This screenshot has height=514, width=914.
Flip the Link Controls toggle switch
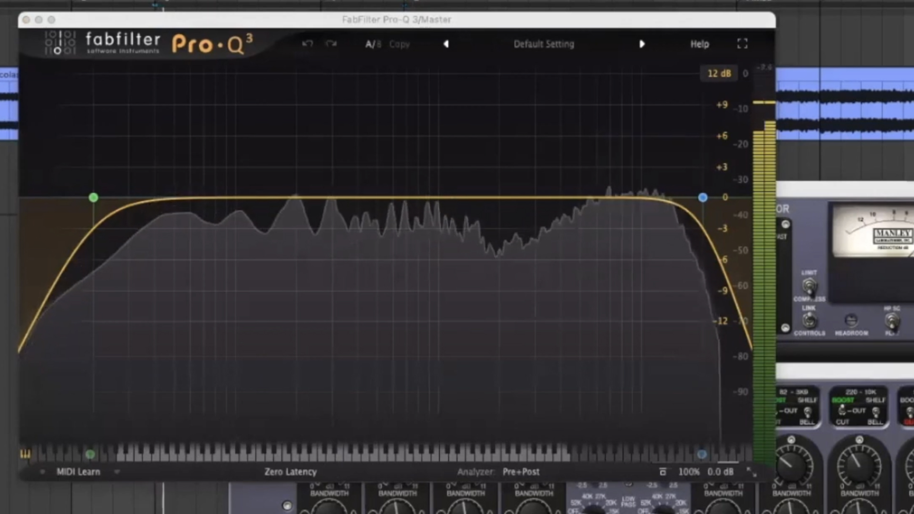[809, 320]
